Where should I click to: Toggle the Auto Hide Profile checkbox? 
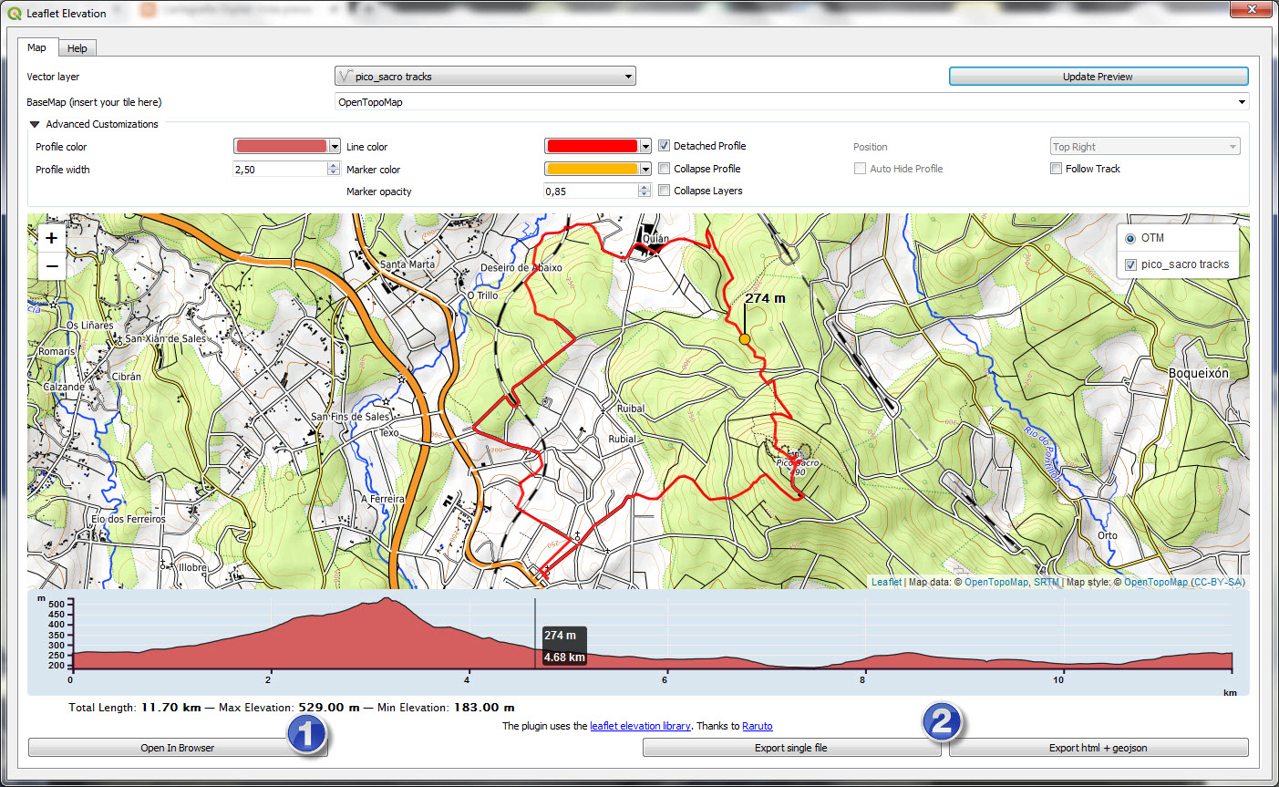tap(860, 169)
